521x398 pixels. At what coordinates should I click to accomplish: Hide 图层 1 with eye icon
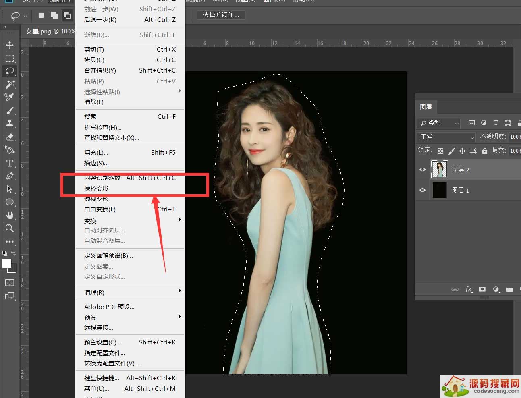click(x=422, y=190)
